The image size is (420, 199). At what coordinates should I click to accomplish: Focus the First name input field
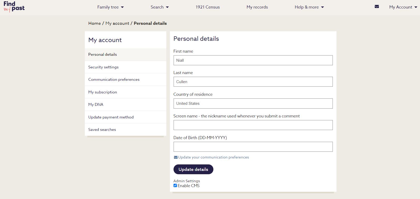click(253, 60)
